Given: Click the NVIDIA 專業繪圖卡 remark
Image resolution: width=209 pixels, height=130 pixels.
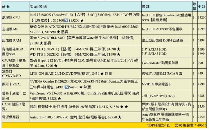Looking at the screenshot, I should pos(157,84).
